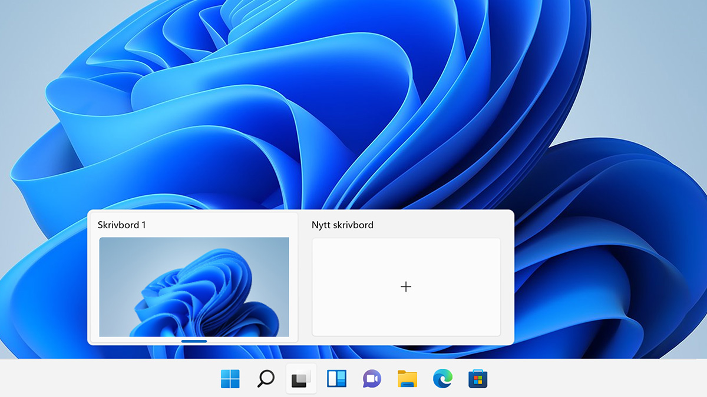The width and height of the screenshot is (707, 397).
Task: Launch Microsoft Edge browser
Action: (442, 379)
